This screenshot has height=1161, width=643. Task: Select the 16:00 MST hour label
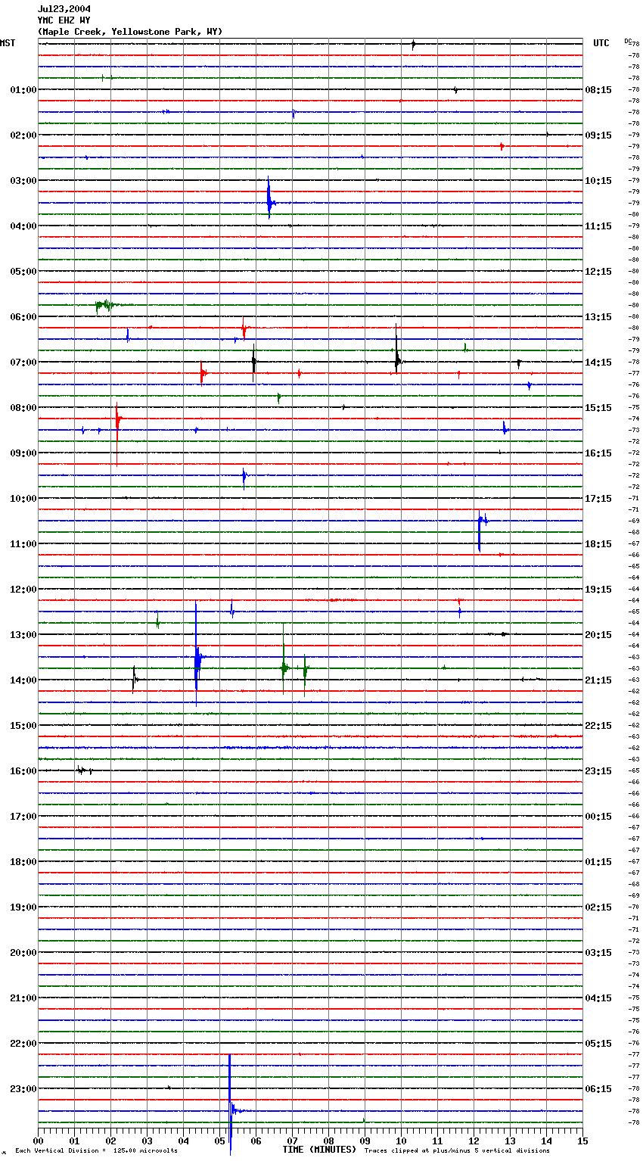click(23, 771)
